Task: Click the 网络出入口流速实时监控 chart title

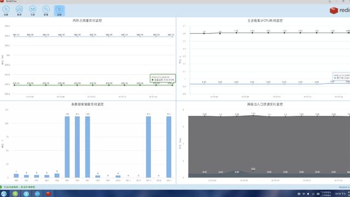Action: [x=265, y=104]
